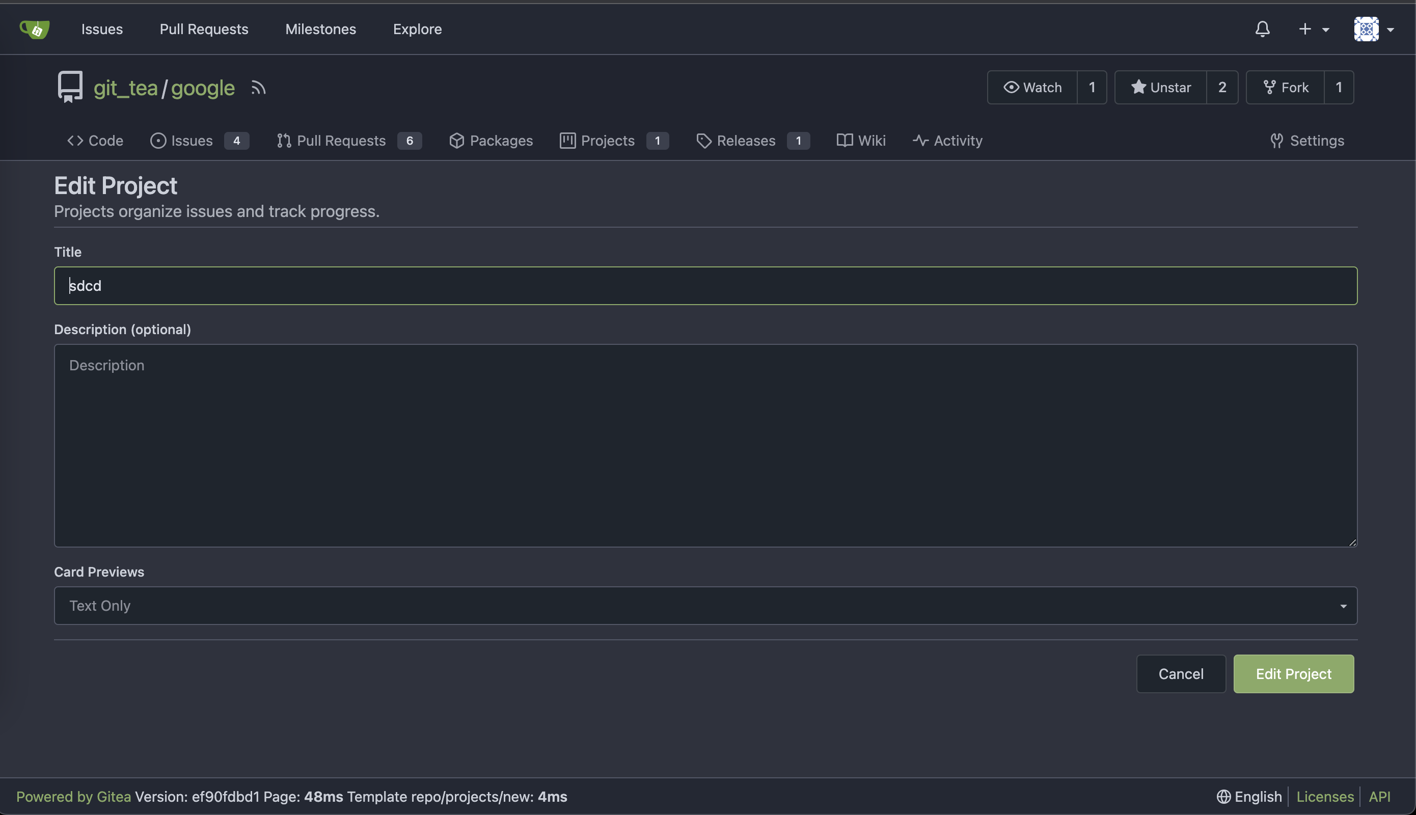Open the user avatar menu
Image resolution: width=1416 pixels, height=815 pixels.
[x=1373, y=29]
